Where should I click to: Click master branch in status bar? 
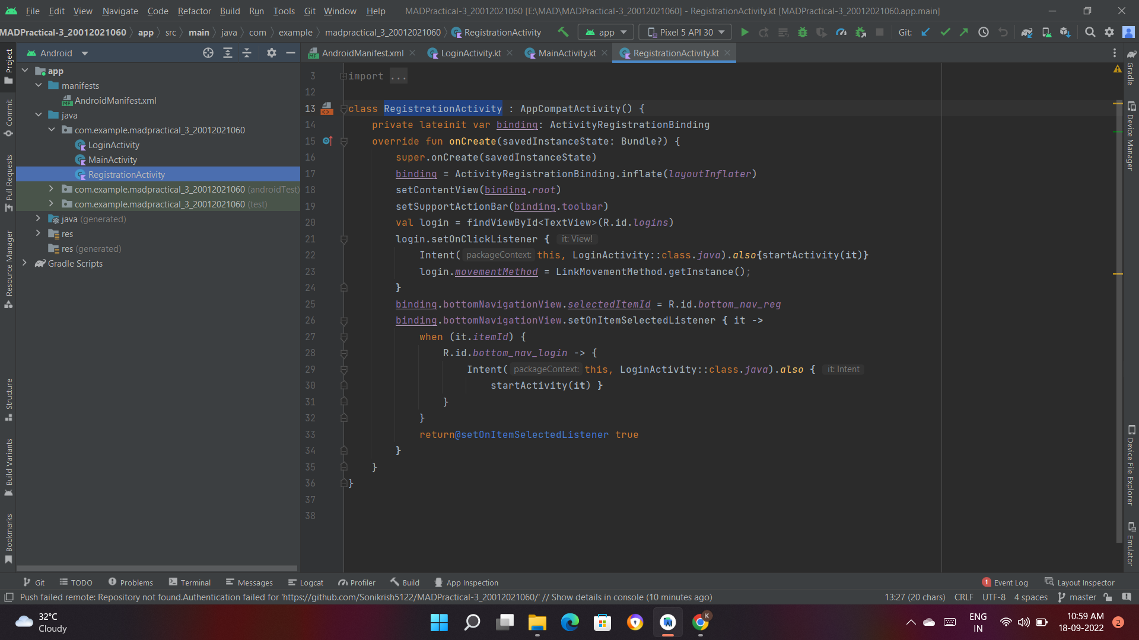click(1077, 597)
